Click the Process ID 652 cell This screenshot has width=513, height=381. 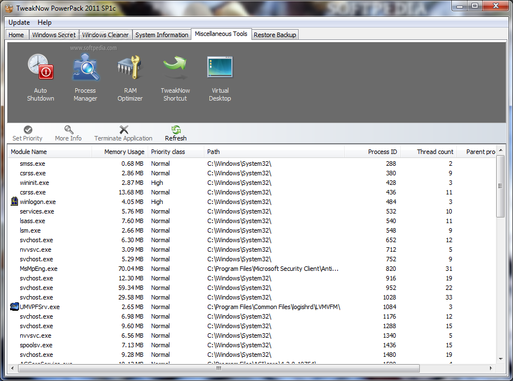pyautogui.click(x=391, y=240)
